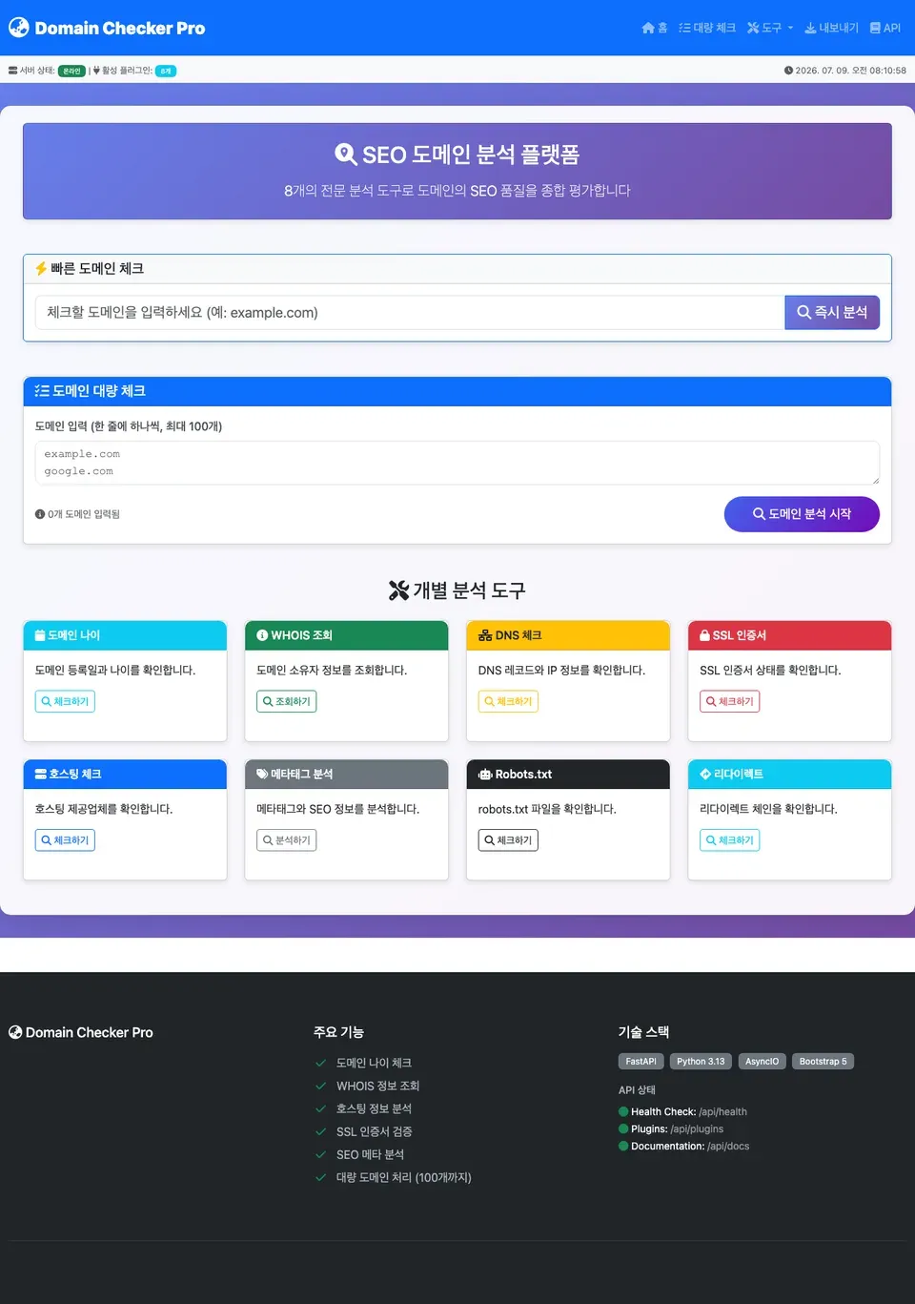Screen dimensions: 915x1304
Task: Click the robot icon in Robots.txt header
Action: click(x=485, y=775)
